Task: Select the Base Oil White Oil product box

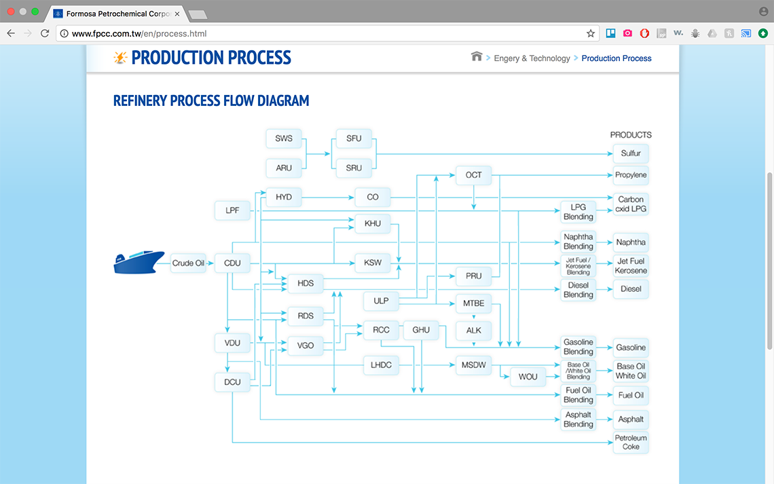Action: coord(631,371)
